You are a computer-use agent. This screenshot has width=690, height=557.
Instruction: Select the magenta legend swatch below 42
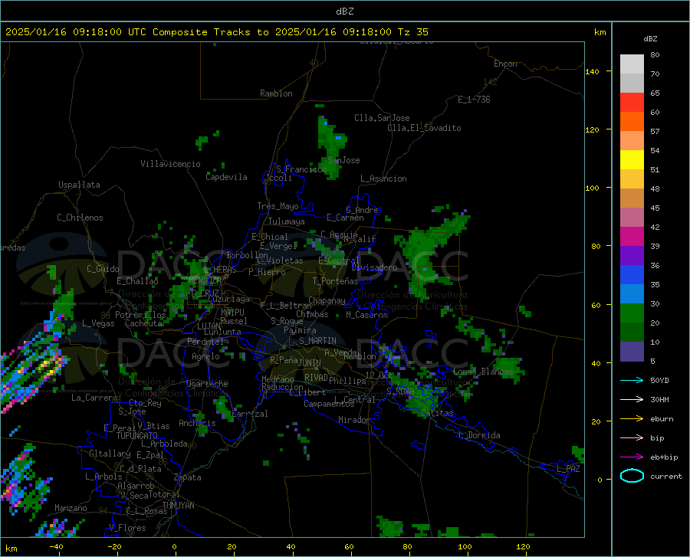(632, 237)
